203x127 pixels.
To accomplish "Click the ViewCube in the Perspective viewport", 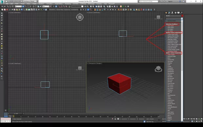I will (x=158, y=69).
